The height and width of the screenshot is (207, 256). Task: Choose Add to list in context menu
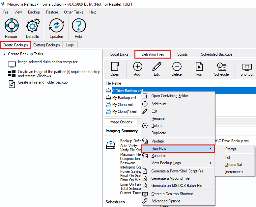(x=178, y=104)
